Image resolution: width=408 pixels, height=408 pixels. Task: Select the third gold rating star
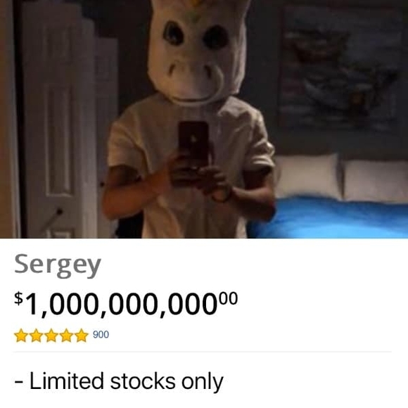[51, 335]
